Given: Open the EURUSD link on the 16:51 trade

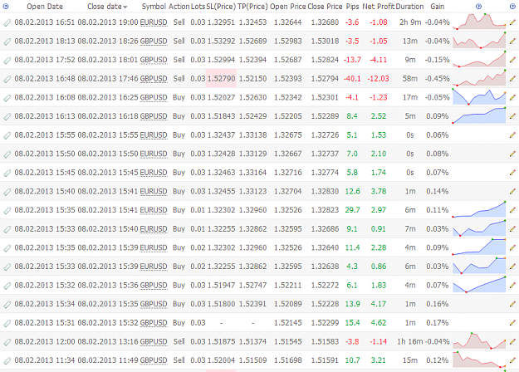Looking at the screenshot, I should click(154, 22).
